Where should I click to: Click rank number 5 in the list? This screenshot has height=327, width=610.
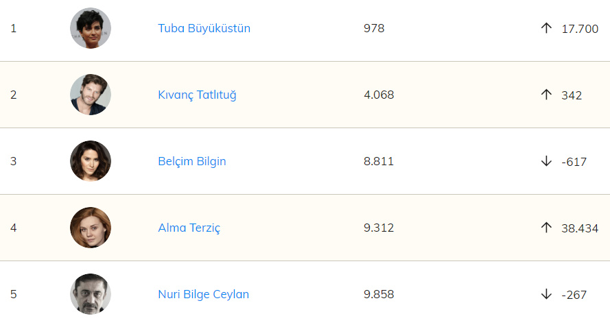tap(14, 294)
